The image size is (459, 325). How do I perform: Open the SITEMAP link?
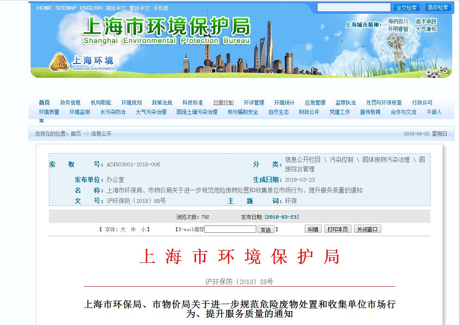pyautogui.click(x=66, y=8)
